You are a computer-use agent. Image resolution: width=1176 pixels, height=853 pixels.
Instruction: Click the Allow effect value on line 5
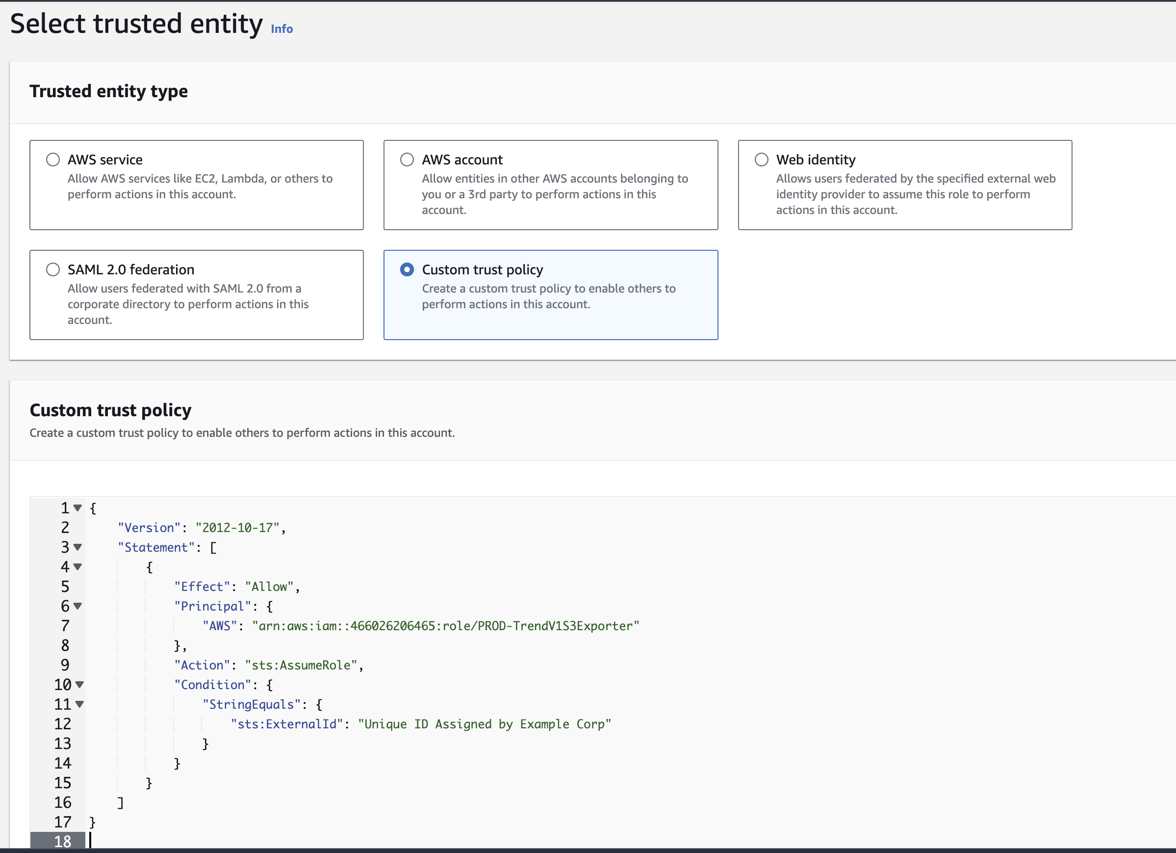coord(269,587)
